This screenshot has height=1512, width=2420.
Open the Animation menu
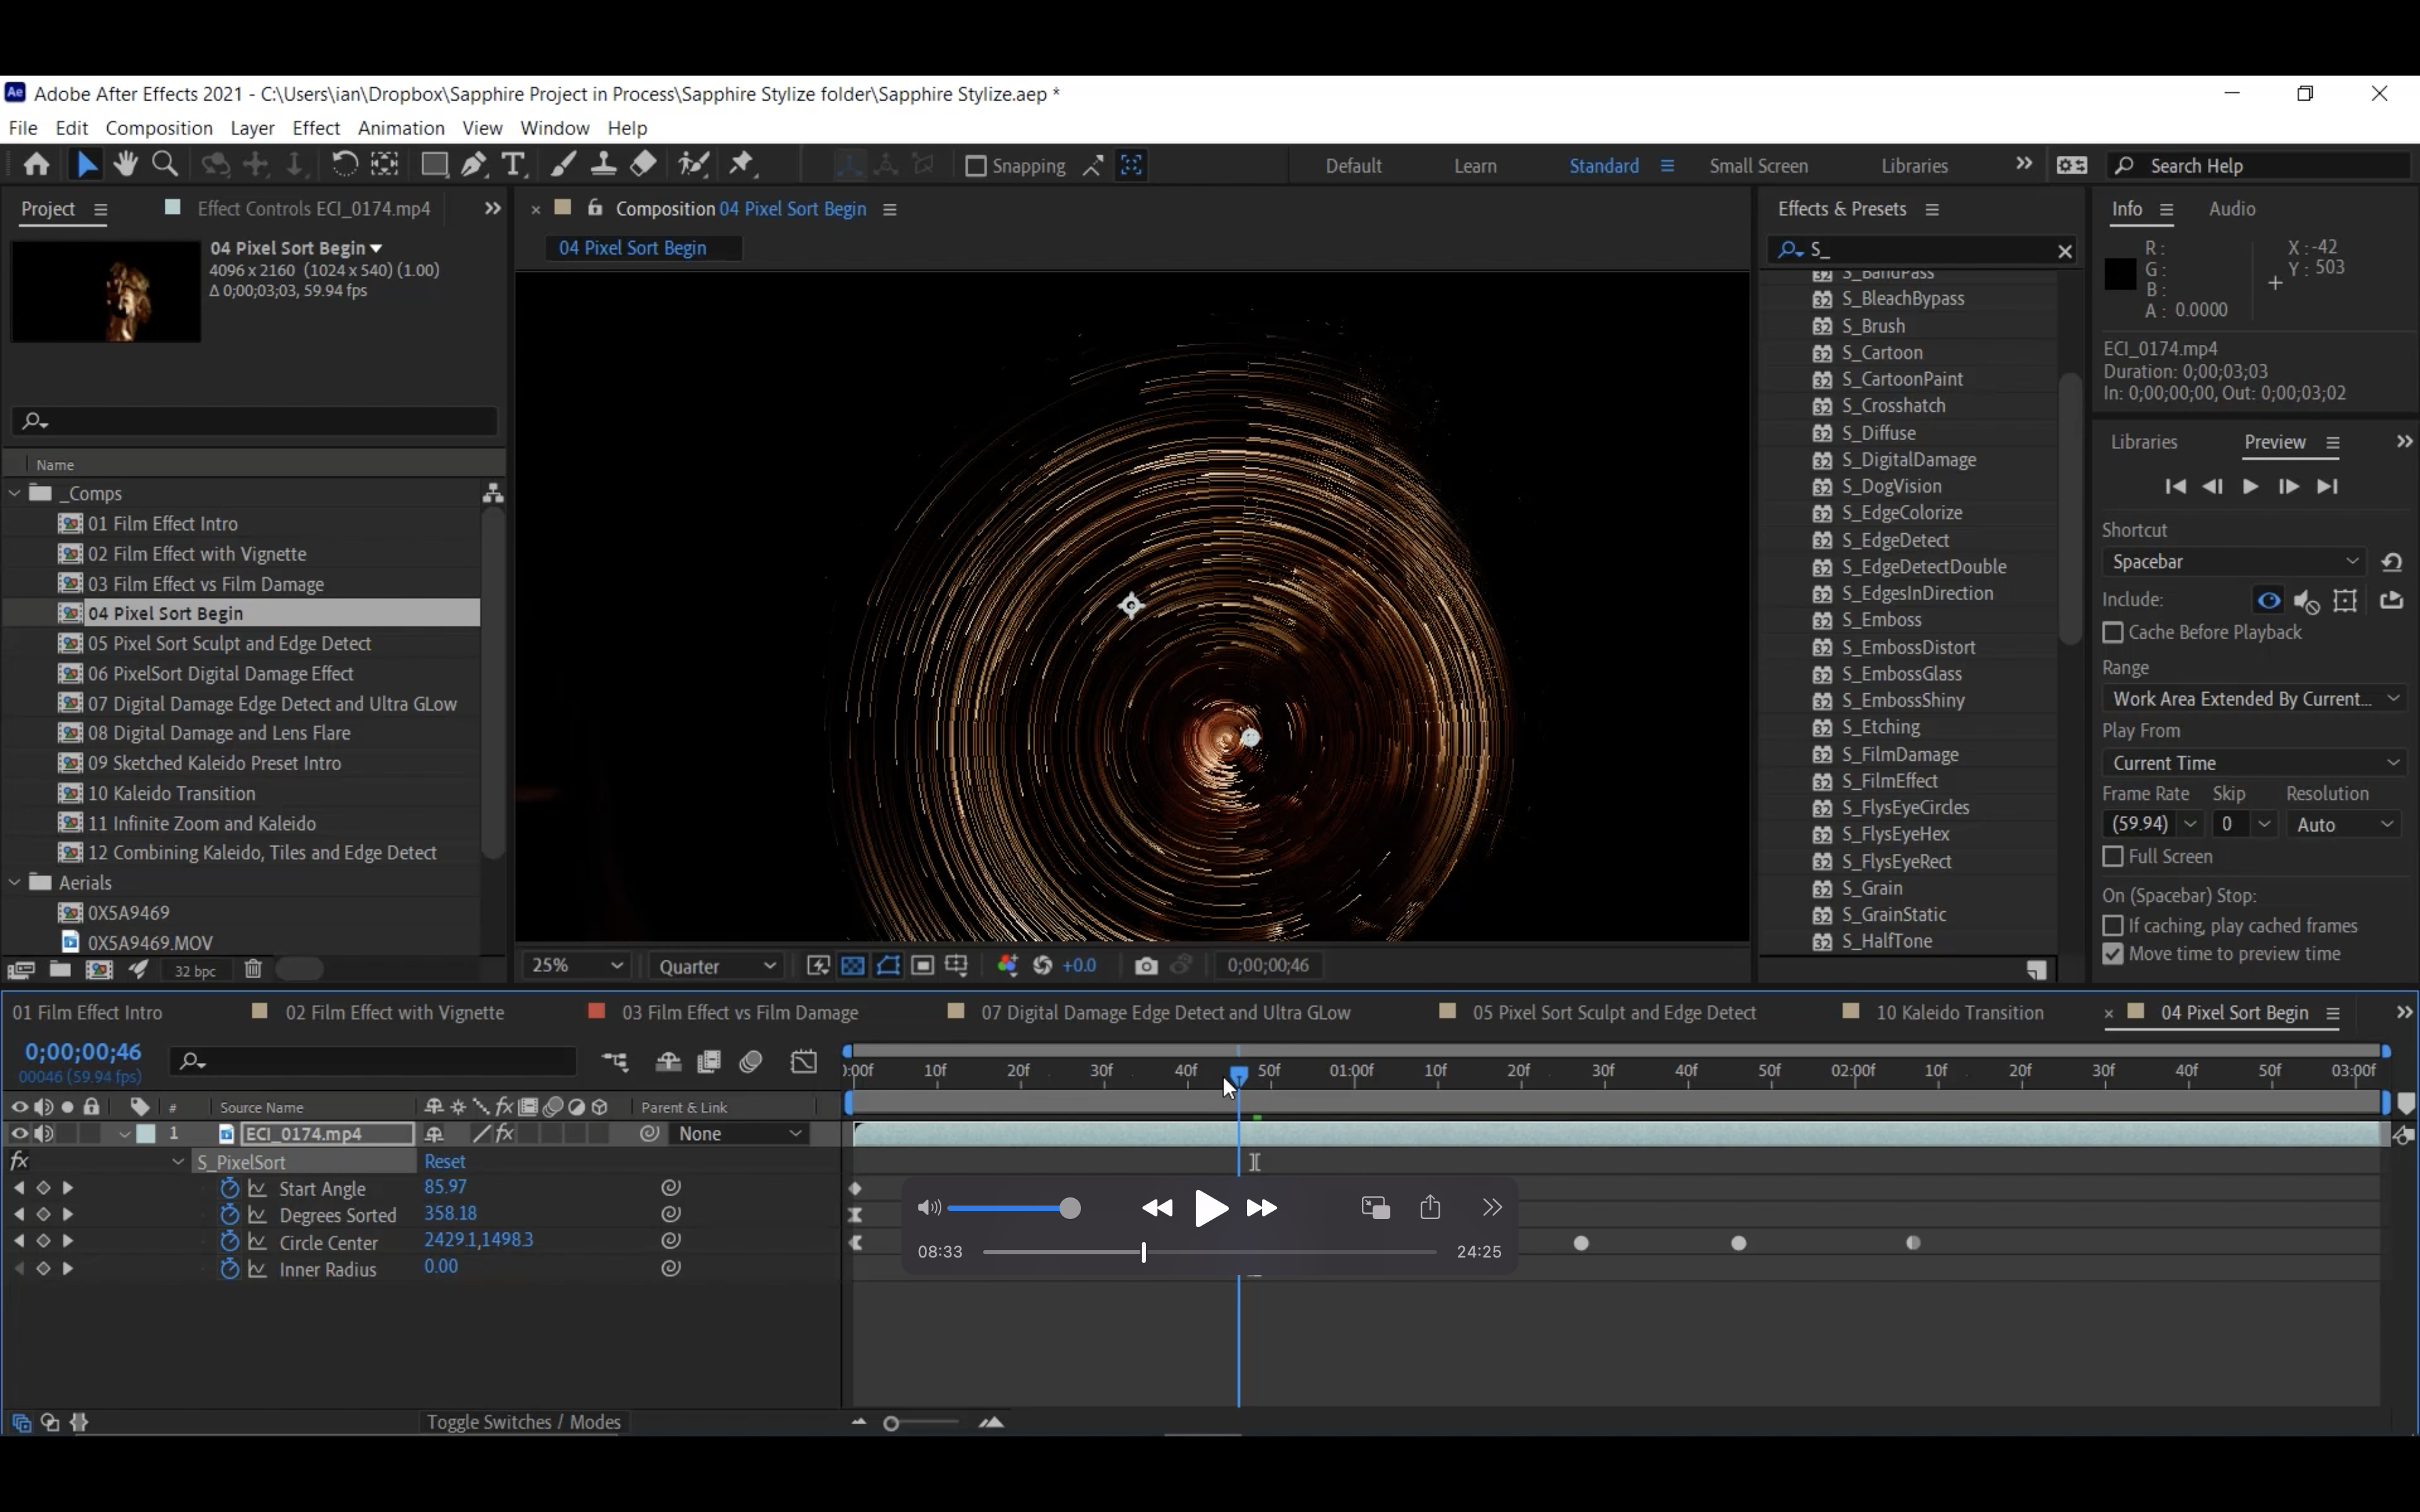(401, 128)
